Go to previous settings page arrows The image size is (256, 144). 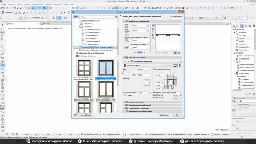(x=165, y=66)
